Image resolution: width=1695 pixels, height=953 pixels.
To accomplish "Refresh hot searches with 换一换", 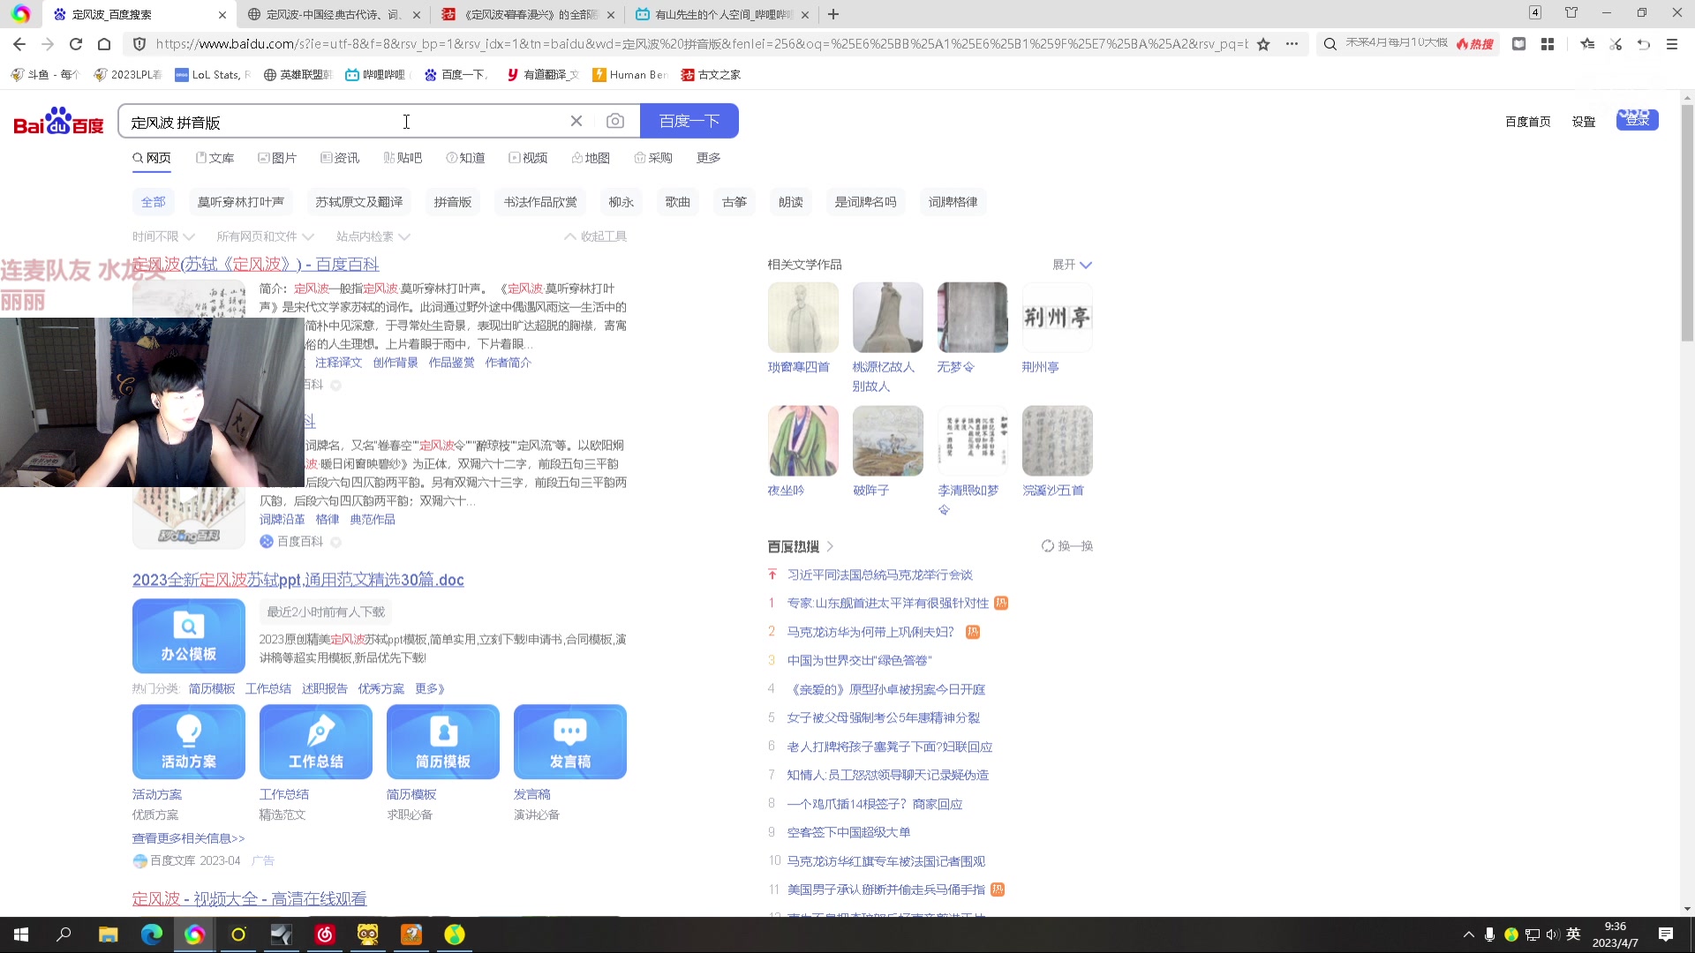I will click(x=1067, y=546).
